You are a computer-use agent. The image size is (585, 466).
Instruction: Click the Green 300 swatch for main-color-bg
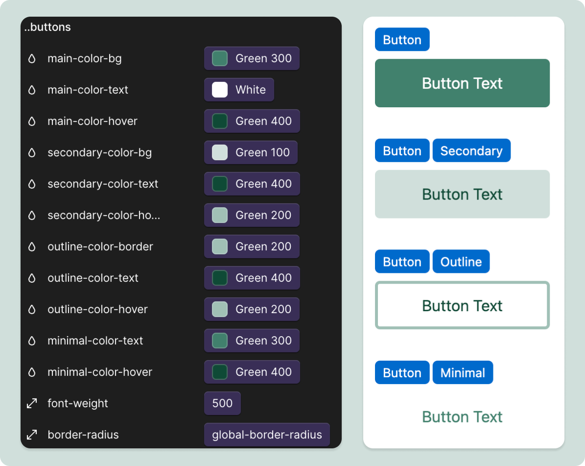coord(219,58)
